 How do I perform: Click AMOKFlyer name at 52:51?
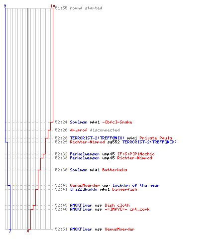(x=81, y=229)
